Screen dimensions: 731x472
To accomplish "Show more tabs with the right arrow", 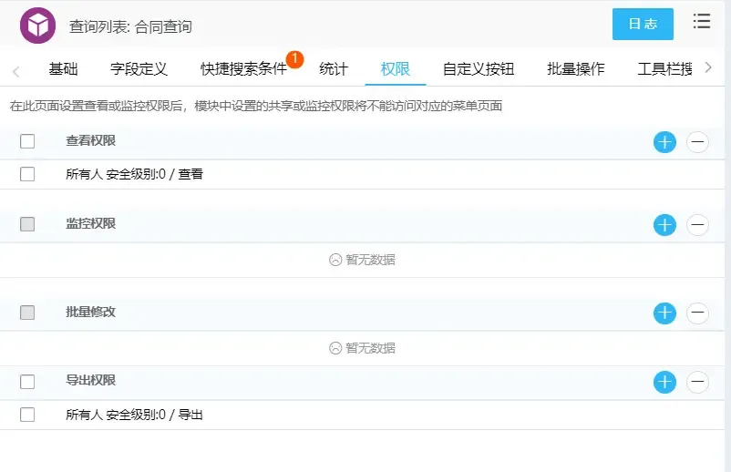I will pos(708,67).
